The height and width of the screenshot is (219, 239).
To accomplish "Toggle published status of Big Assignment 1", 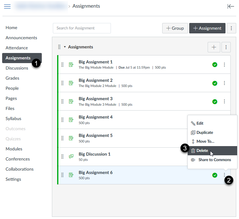I will [x=215, y=65].
